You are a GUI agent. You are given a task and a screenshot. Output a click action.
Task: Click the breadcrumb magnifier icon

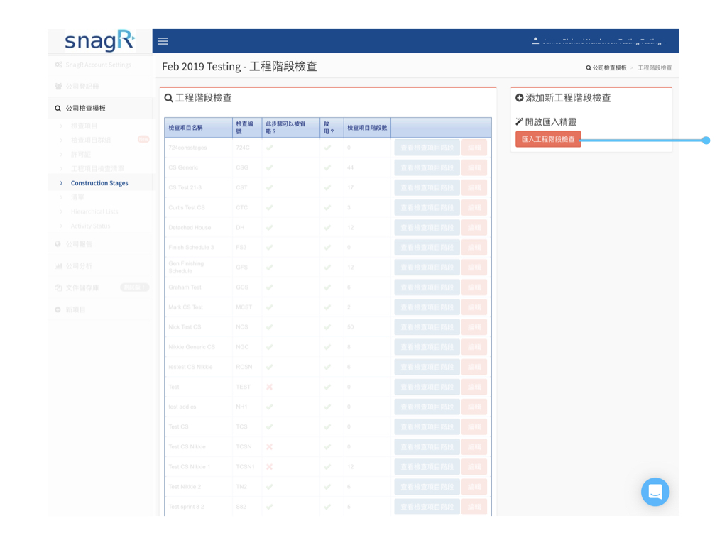(589, 67)
